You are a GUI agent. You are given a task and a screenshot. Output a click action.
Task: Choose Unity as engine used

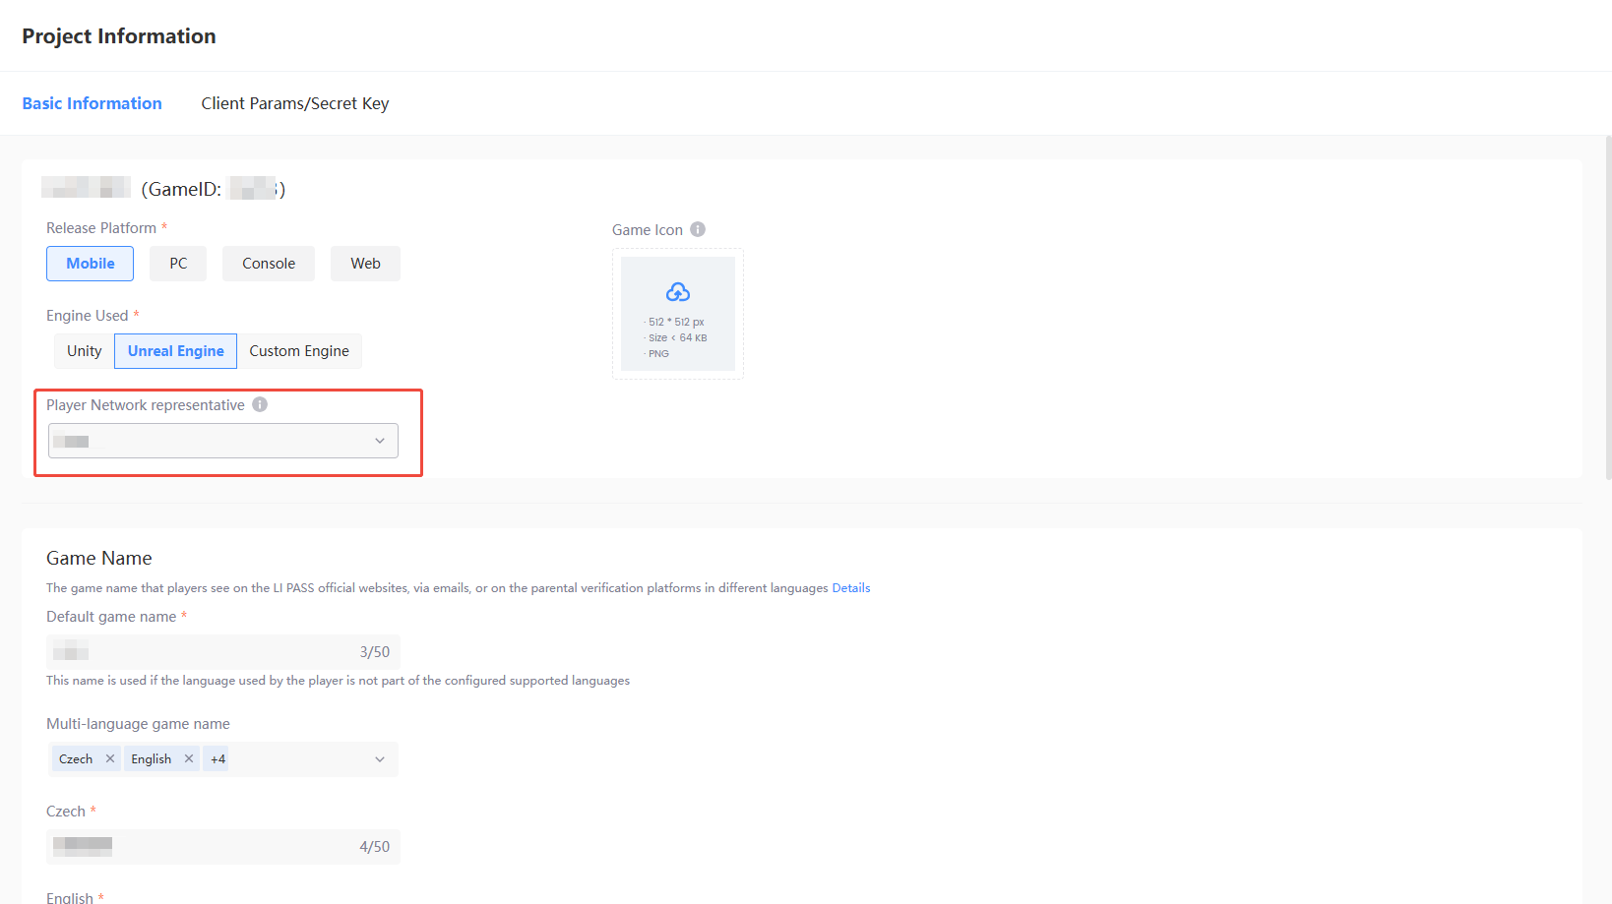[x=85, y=351]
